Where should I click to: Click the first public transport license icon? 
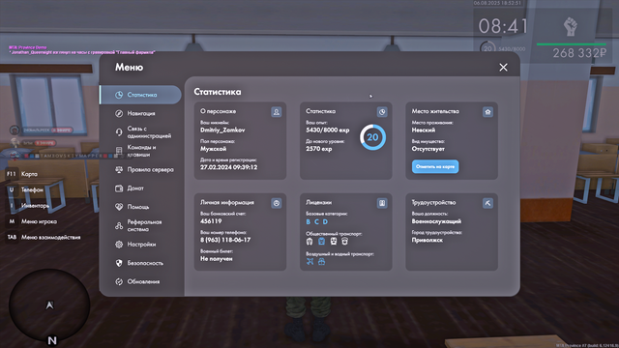pyautogui.click(x=309, y=241)
